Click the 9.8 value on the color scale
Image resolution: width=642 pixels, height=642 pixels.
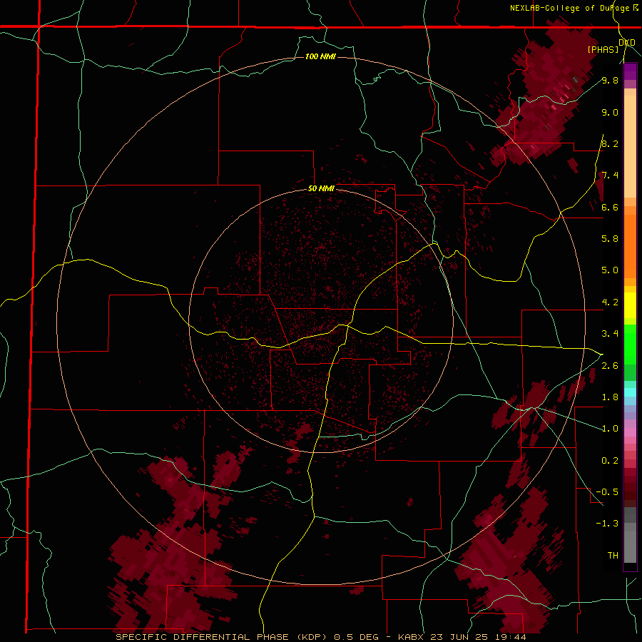(x=610, y=80)
